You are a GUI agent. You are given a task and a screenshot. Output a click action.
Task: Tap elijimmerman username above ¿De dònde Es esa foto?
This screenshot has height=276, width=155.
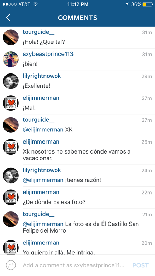click(41, 192)
